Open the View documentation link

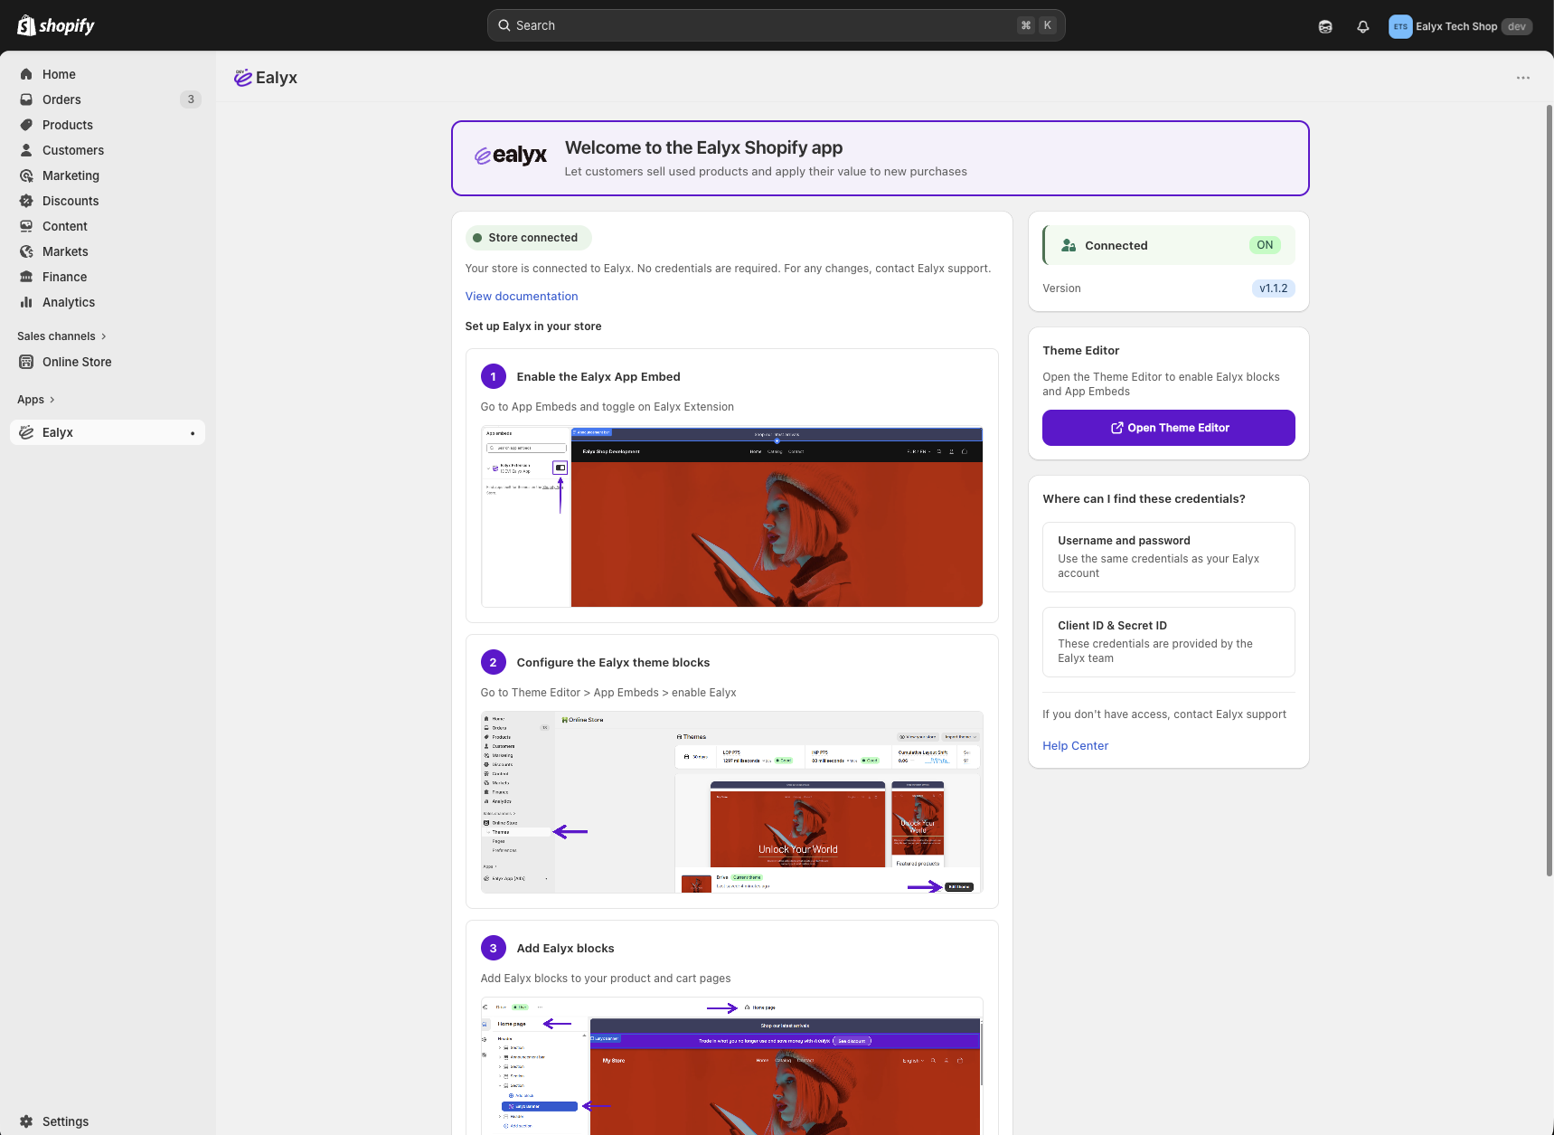click(x=521, y=297)
